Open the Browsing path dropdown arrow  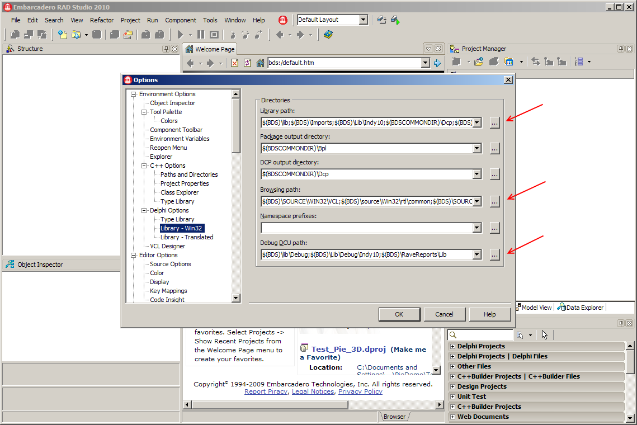[x=478, y=201]
